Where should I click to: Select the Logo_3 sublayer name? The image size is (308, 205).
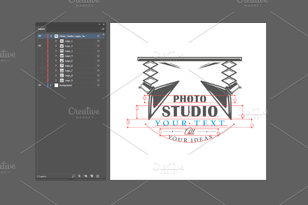[69, 51]
